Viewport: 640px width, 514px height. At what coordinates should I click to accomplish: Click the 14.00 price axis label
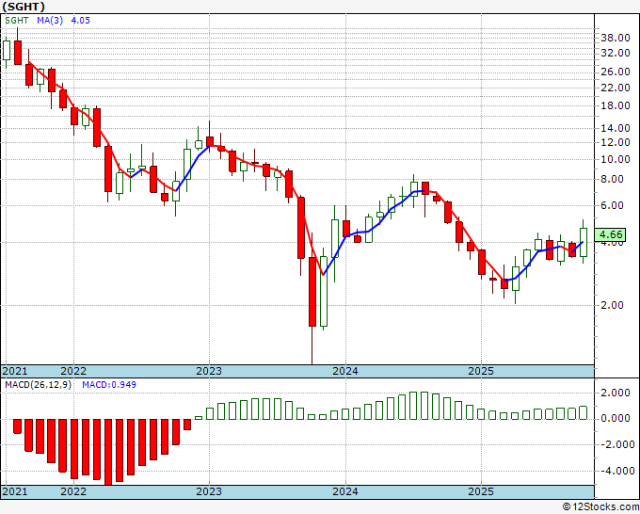[x=616, y=128]
